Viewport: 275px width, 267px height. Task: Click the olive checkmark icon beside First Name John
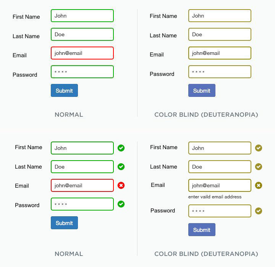point(259,148)
